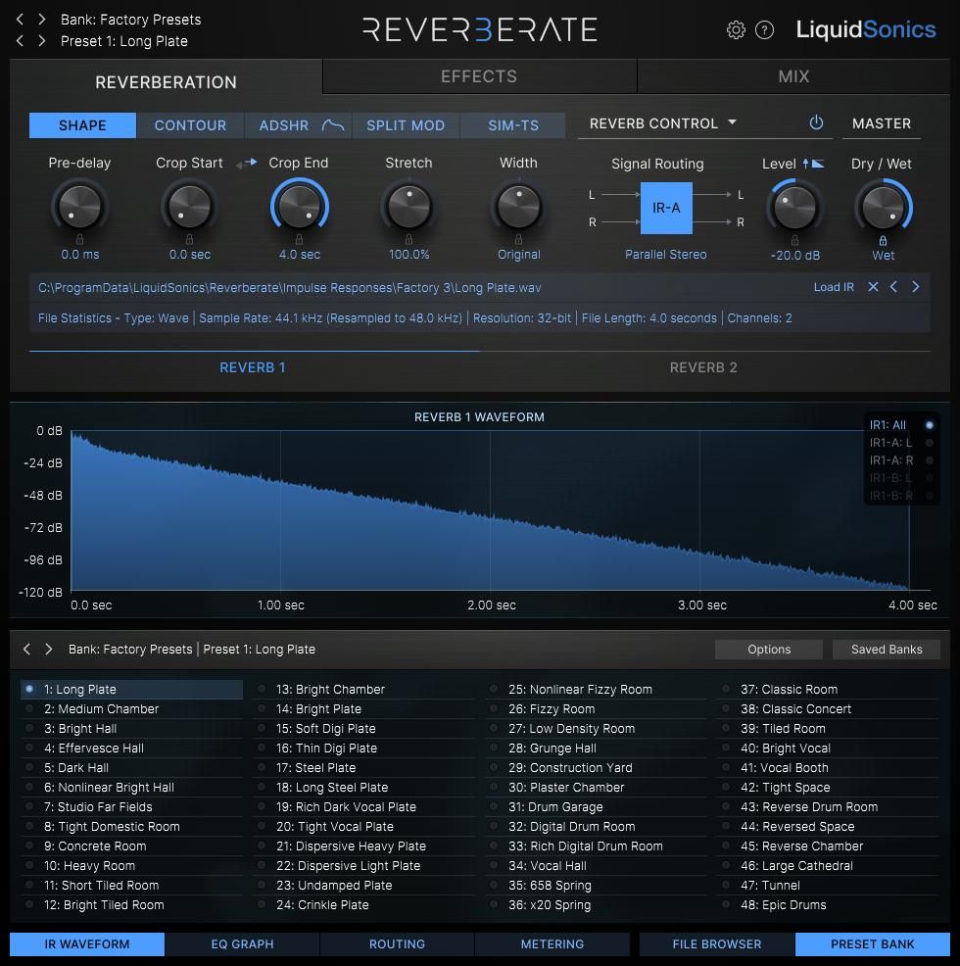Click the Level value -20.0 dB
Screen dimensions: 960x966
tap(794, 255)
